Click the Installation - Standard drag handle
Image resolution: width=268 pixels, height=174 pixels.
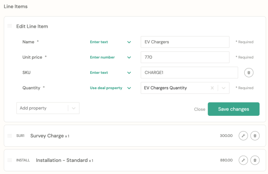[10, 160]
